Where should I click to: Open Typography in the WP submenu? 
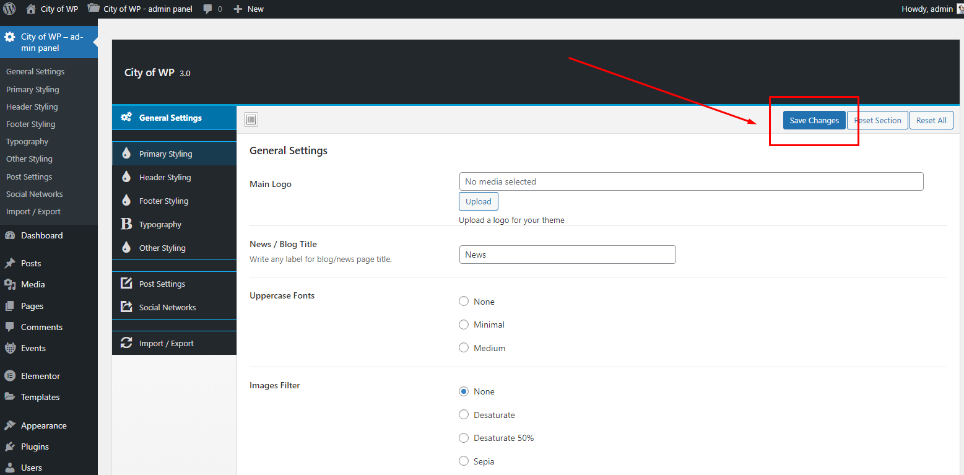pos(27,141)
